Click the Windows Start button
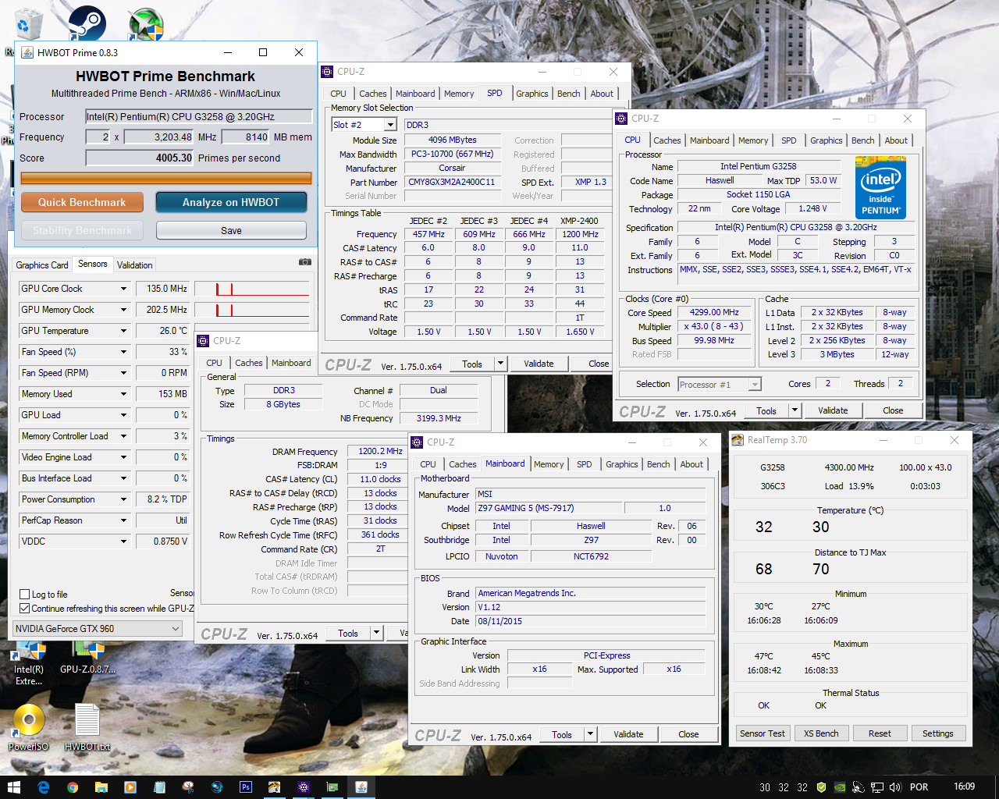999x799 pixels. coord(14,787)
